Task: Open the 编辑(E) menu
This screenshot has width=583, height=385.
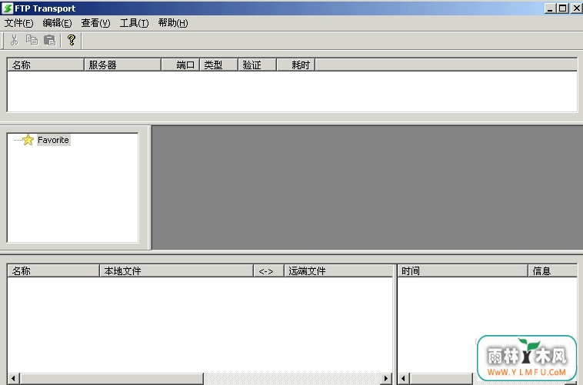Action: pyautogui.click(x=57, y=23)
